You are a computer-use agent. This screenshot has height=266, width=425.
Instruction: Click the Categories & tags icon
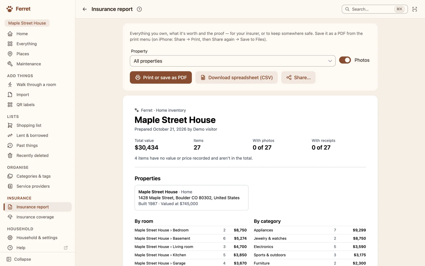point(10,176)
